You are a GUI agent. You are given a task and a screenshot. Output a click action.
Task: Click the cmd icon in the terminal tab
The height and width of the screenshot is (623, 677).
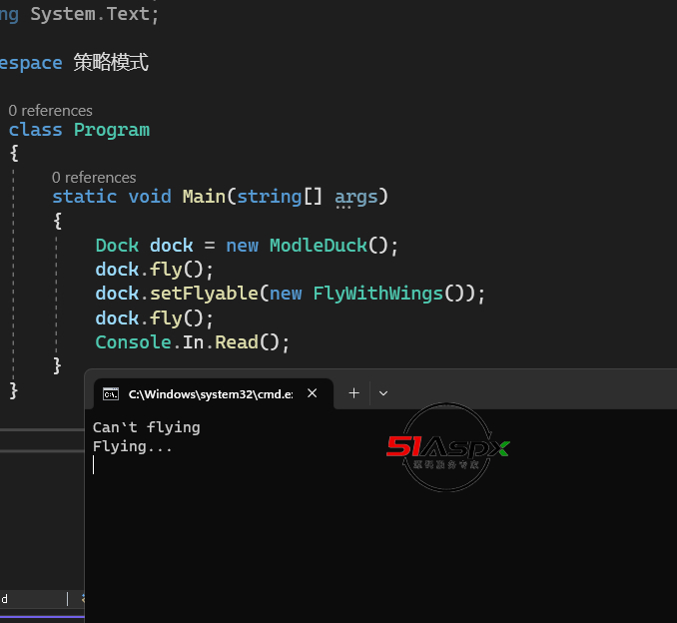[111, 394]
